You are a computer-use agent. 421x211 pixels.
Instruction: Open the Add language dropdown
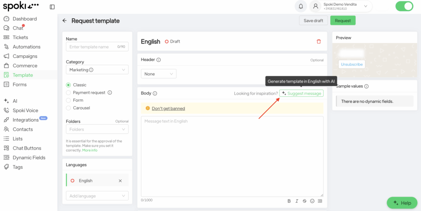click(97, 196)
